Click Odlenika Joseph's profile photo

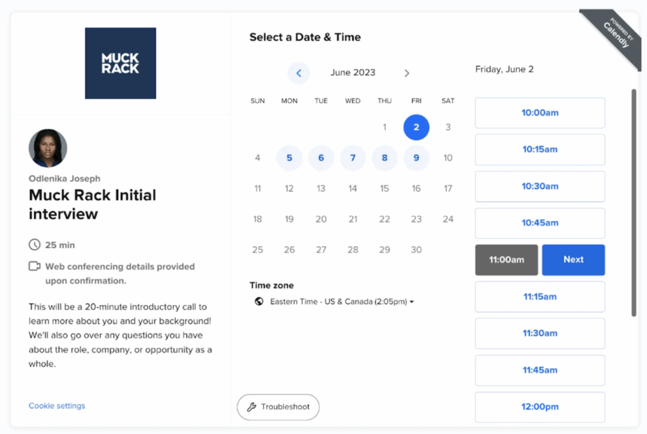coord(48,148)
